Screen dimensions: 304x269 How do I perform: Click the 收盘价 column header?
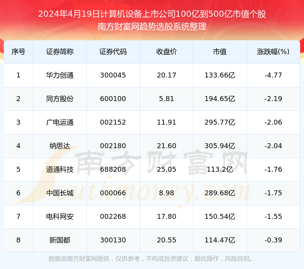[x=166, y=52]
